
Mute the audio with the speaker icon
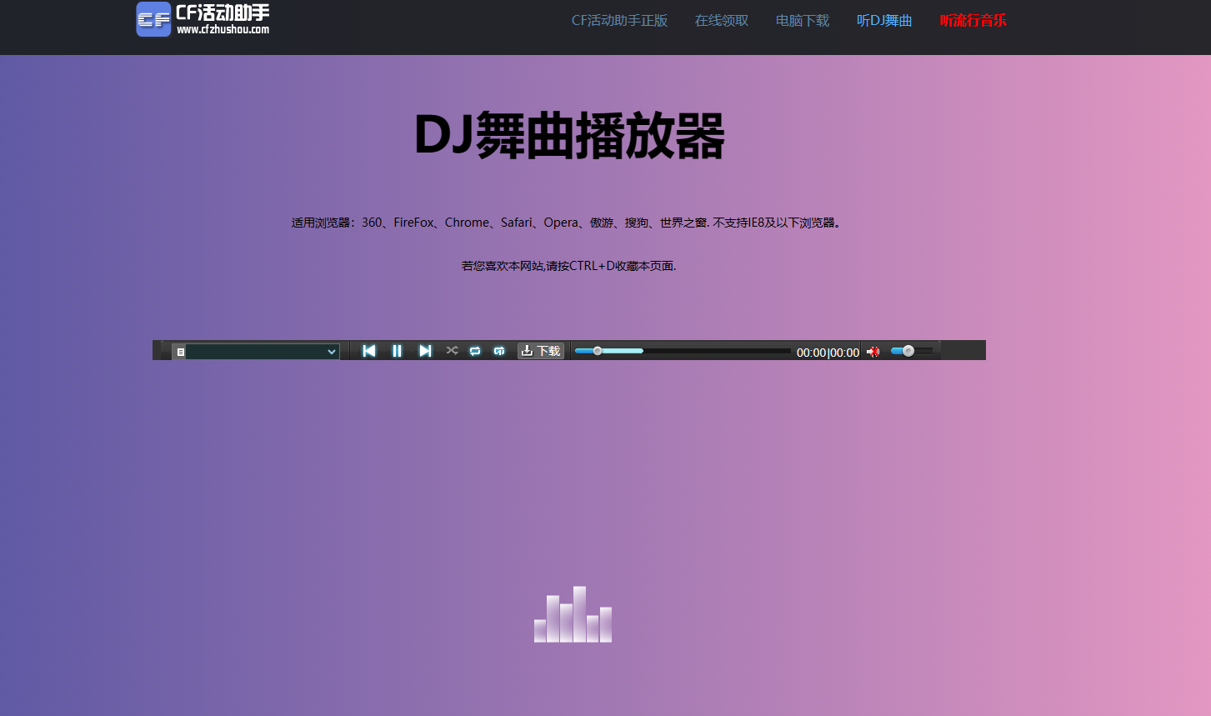click(x=873, y=352)
